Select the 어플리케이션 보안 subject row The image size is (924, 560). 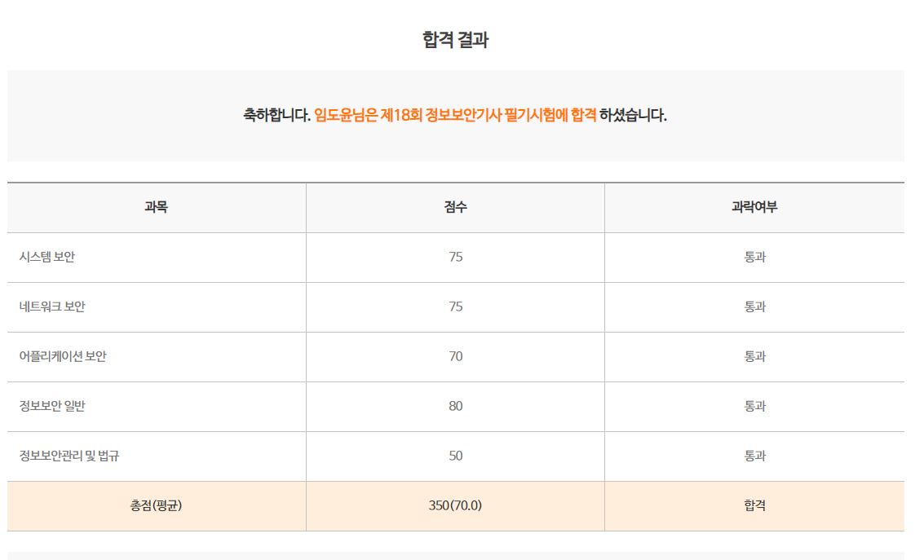tap(456, 357)
